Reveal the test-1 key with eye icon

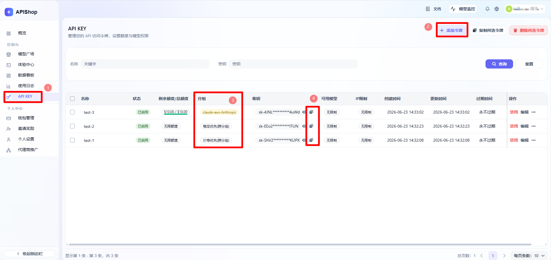[x=304, y=140]
